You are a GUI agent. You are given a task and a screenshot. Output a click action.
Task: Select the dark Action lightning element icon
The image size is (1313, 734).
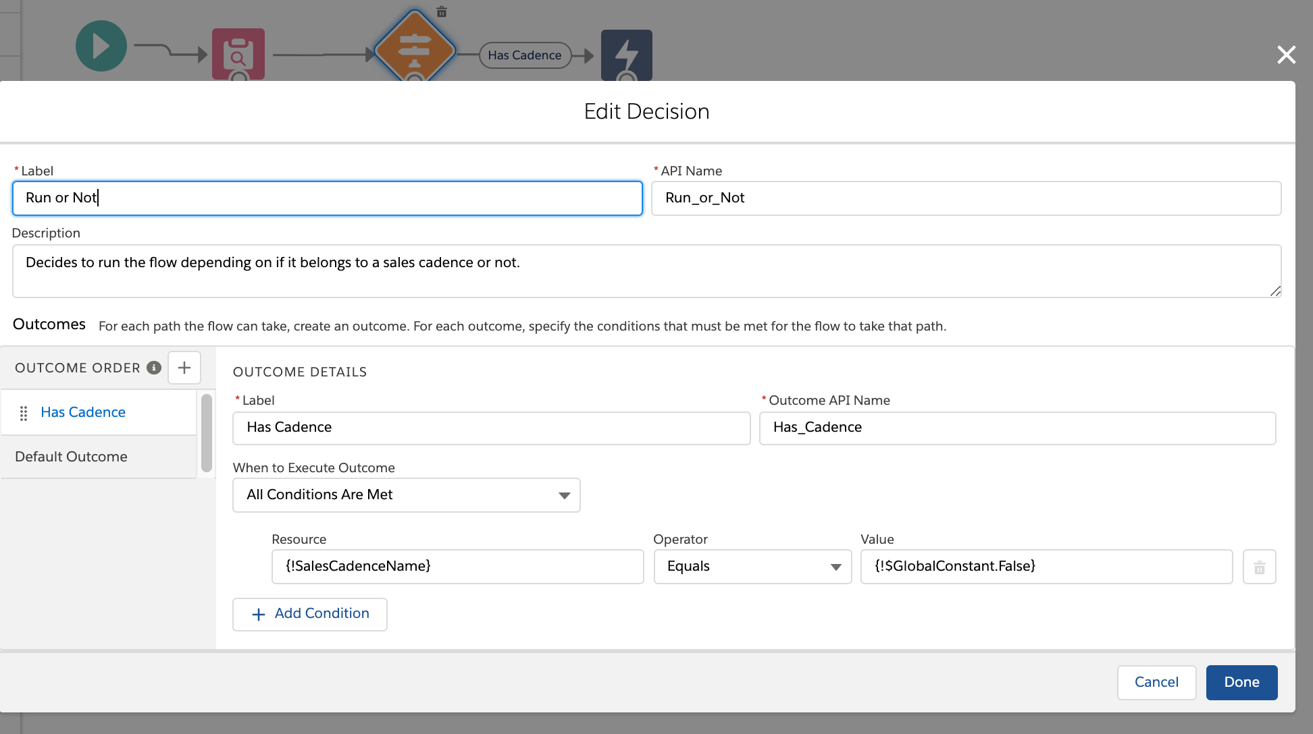626,54
